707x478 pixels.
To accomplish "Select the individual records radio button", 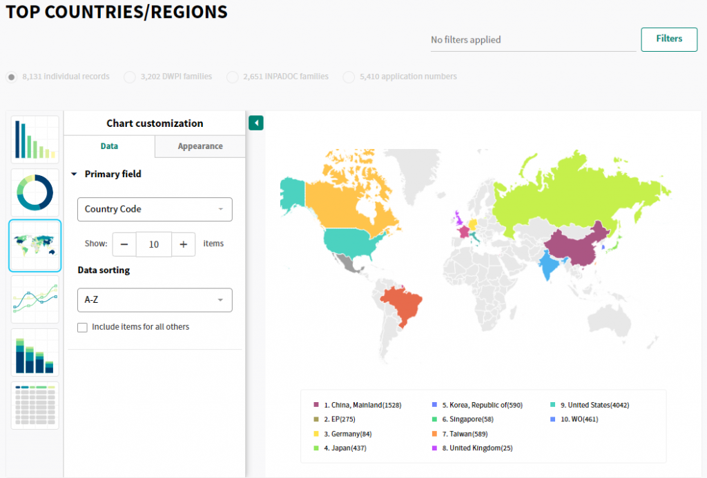I will 12,77.
